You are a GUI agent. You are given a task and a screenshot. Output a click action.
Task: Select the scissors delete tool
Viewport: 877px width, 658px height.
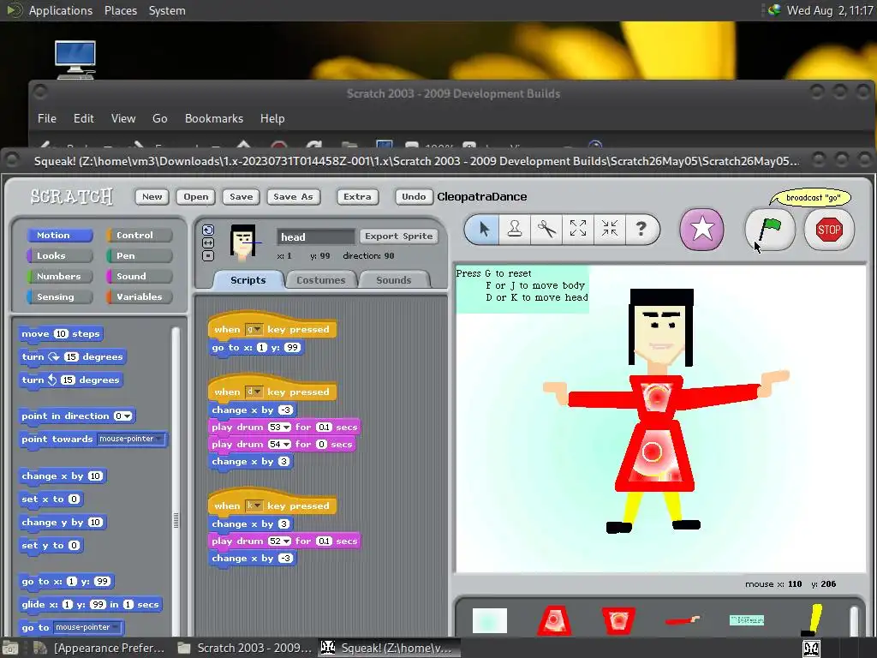point(546,229)
